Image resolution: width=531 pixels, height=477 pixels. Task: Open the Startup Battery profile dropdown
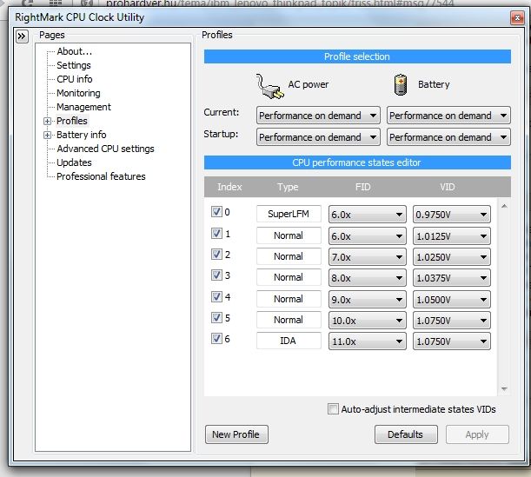pos(448,137)
